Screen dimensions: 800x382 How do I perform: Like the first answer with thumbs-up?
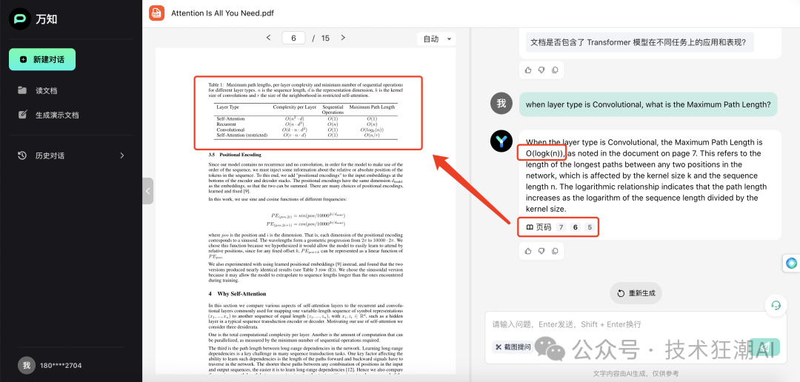pyautogui.click(x=528, y=70)
